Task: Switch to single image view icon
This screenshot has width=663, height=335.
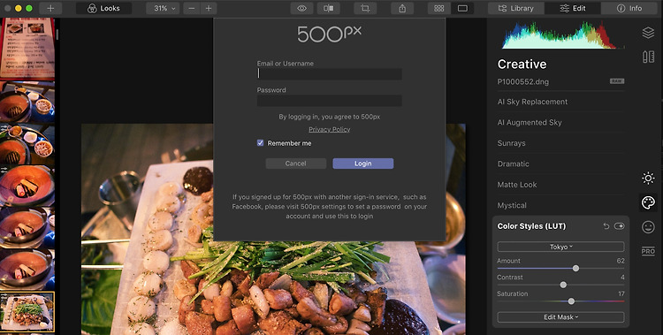Action: [x=462, y=9]
